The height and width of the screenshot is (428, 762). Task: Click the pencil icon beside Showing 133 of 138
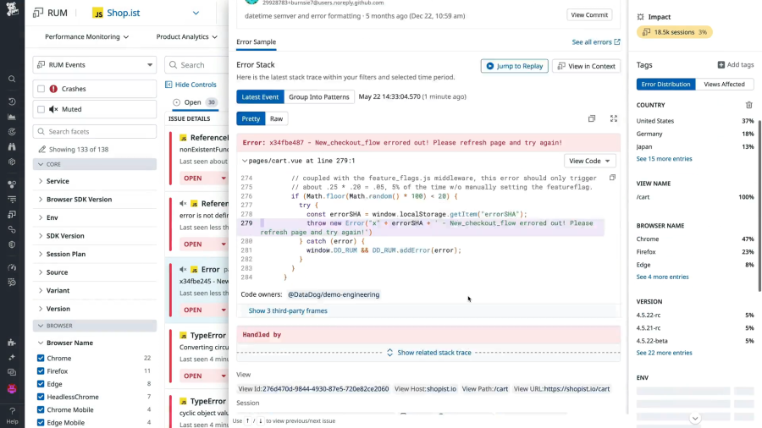point(41,150)
